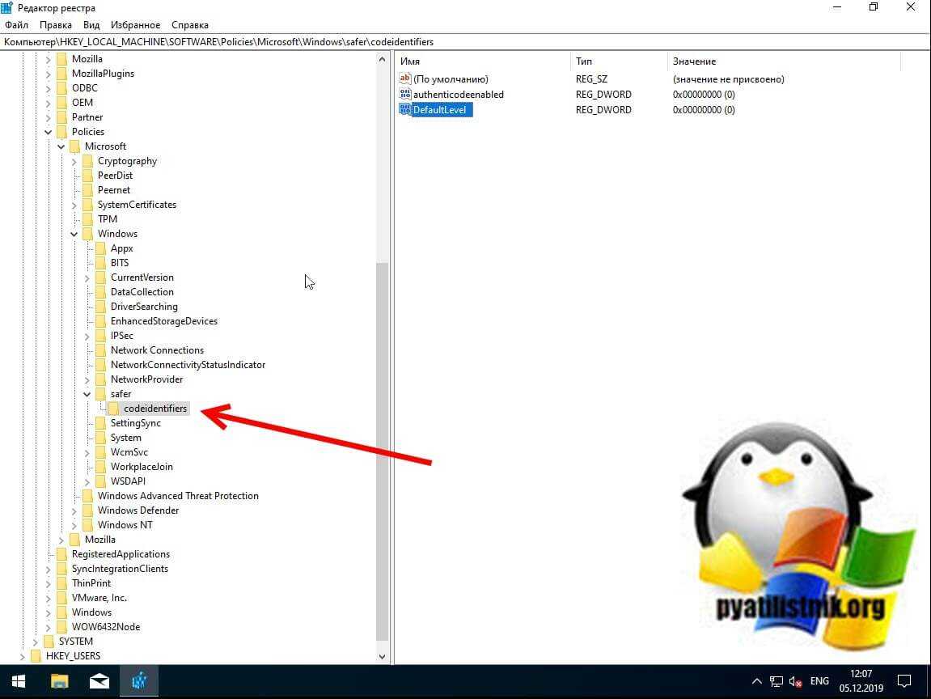931x699 pixels.
Task: Collapse the Policies tree node
Action: 49,132
